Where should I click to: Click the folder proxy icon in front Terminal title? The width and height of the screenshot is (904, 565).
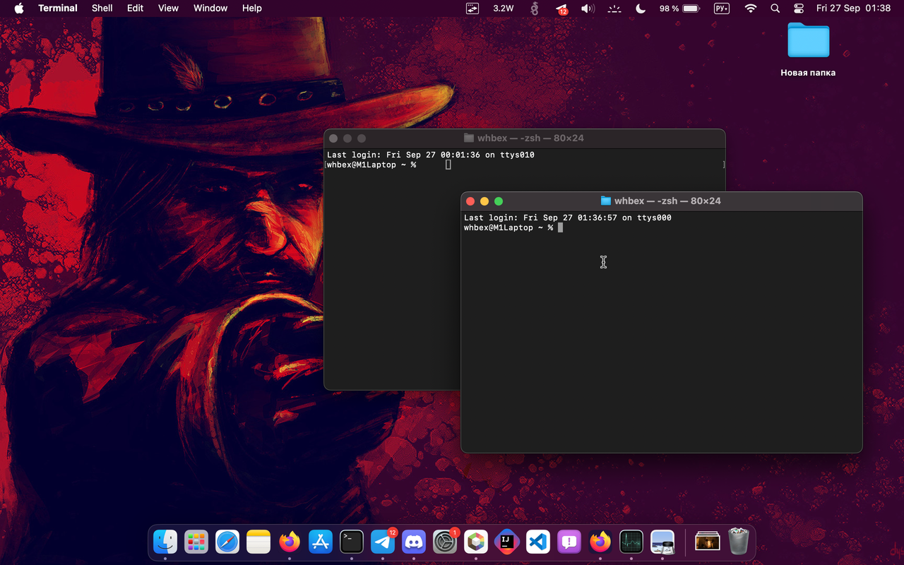tap(605, 201)
